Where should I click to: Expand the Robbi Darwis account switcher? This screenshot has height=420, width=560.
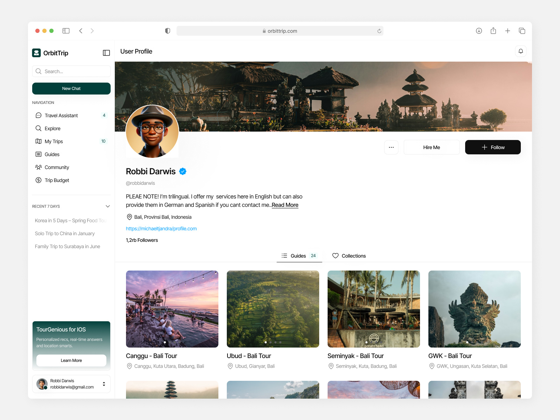pos(104,384)
